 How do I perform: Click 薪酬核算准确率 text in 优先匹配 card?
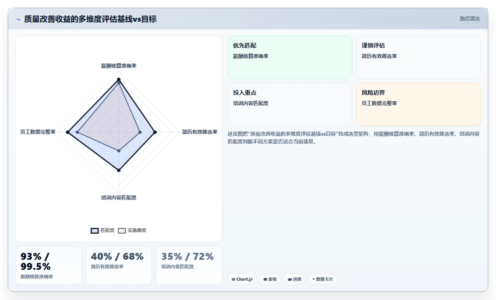251,56
